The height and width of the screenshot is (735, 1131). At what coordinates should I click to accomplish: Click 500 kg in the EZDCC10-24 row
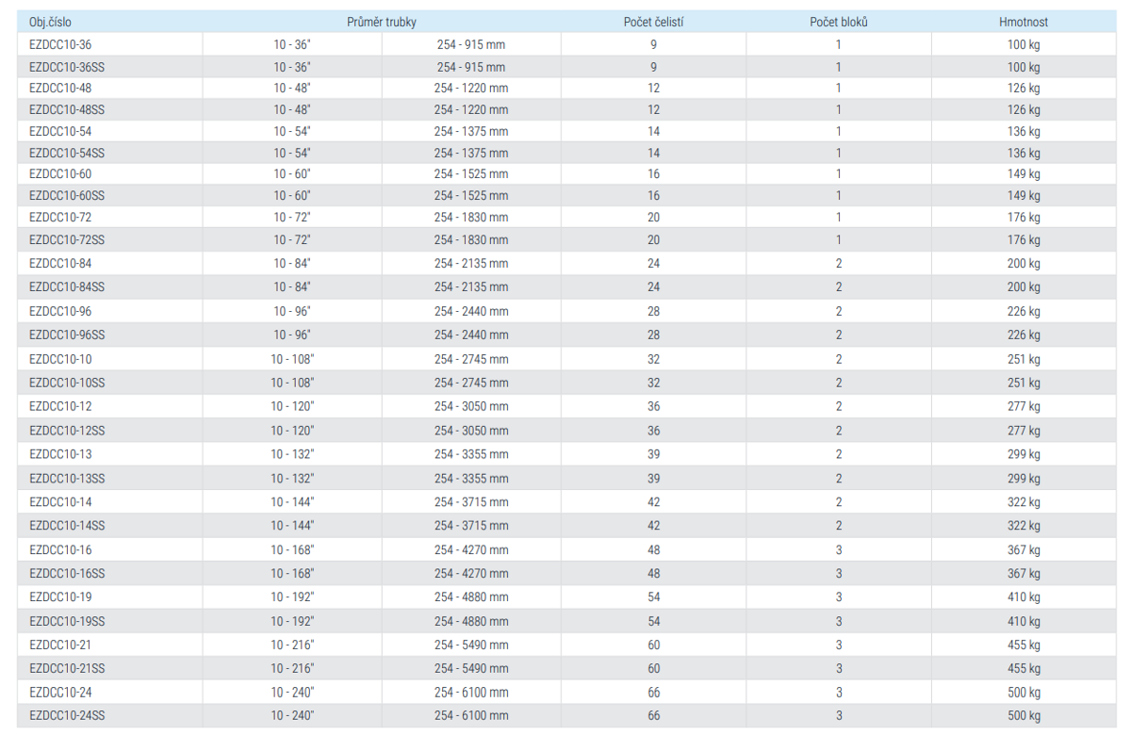[1024, 692]
